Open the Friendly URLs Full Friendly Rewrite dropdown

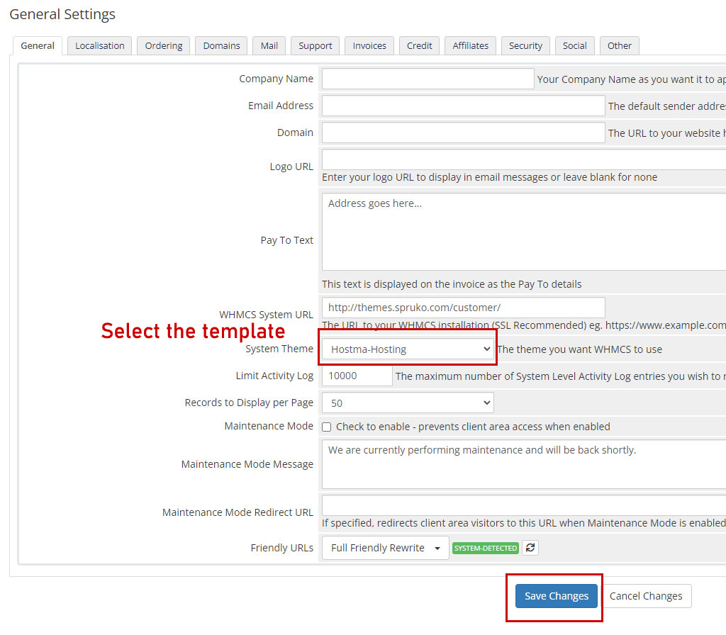click(385, 548)
